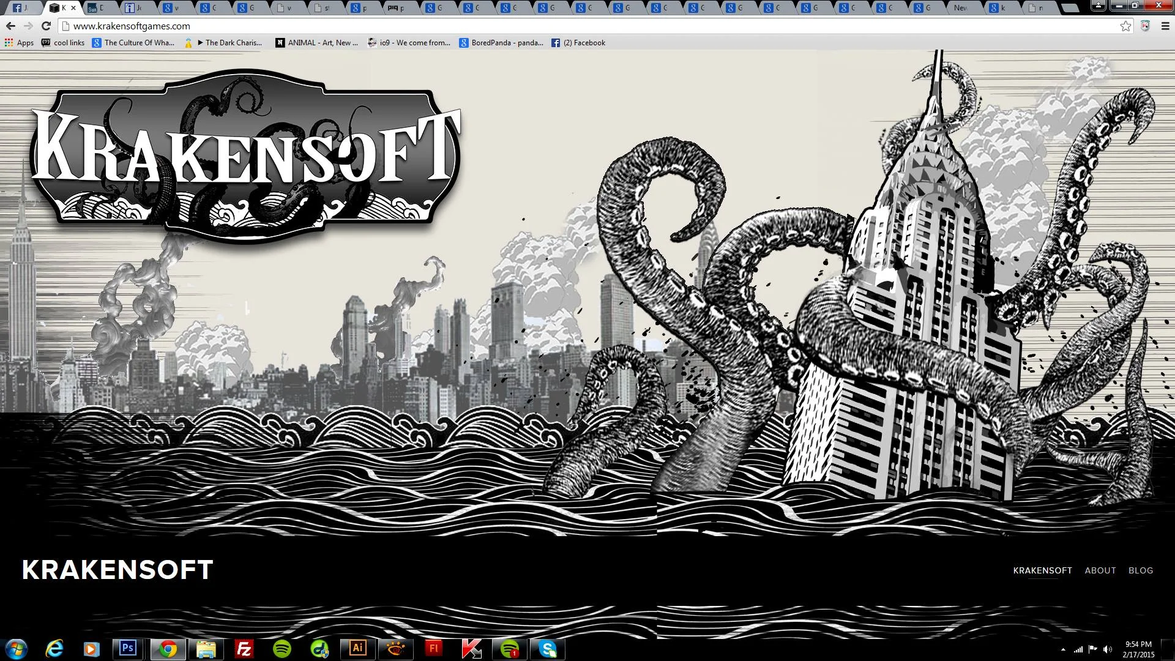Click the browser forward arrow
Image resolution: width=1175 pixels, height=661 pixels.
pyautogui.click(x=28, y=26)
